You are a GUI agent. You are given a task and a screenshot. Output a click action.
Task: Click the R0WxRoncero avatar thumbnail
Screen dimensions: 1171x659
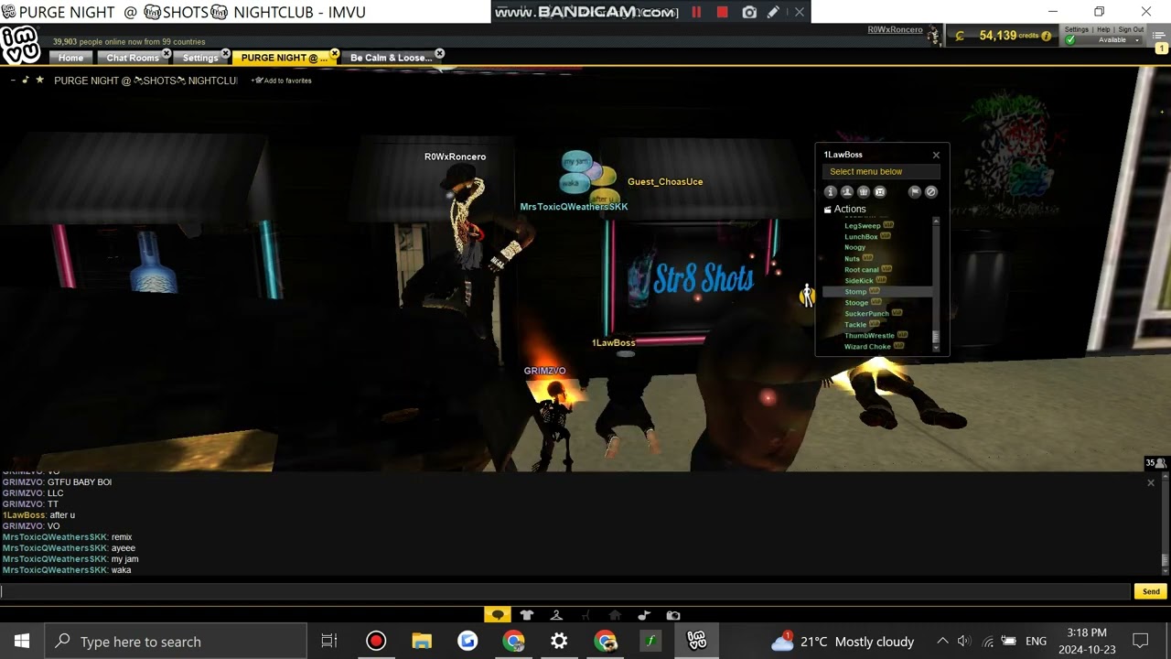click(x=934, y=35)
